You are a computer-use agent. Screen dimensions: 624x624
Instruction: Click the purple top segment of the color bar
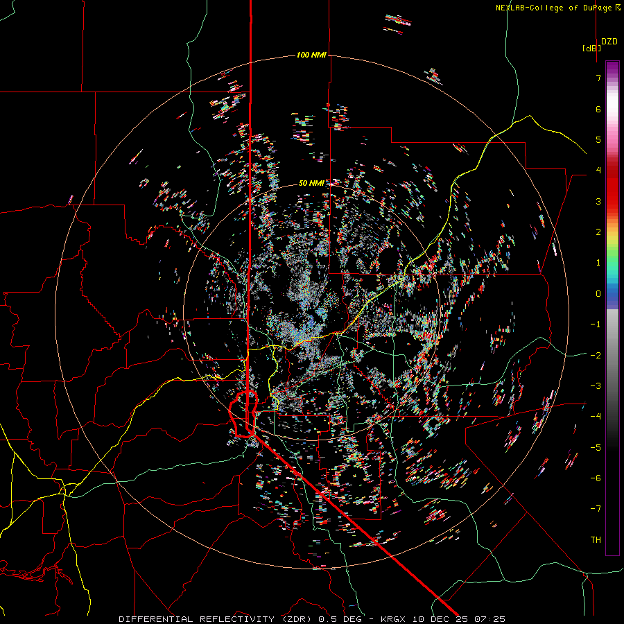(612, 68)
